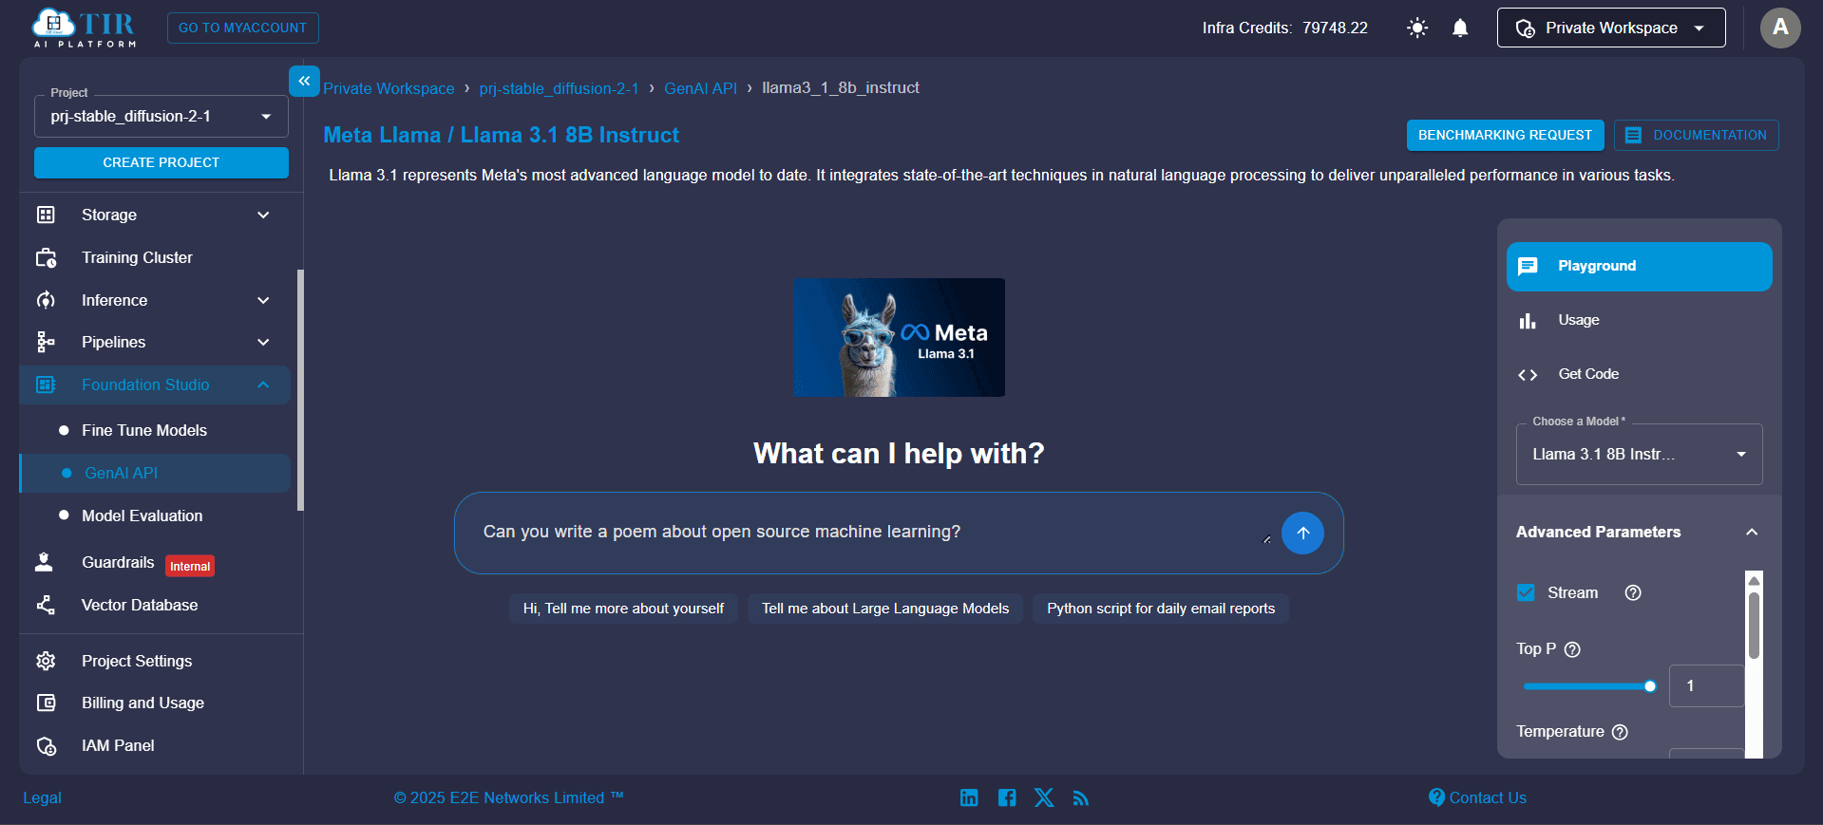Select the GenAI API menu item
Viewport: 1823px width, 825px height.
(x=155, y=473)
